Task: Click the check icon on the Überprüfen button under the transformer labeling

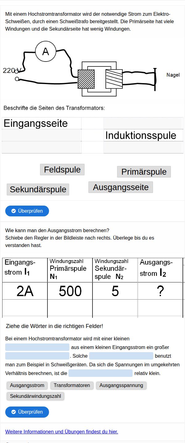Action: [14, 211]
